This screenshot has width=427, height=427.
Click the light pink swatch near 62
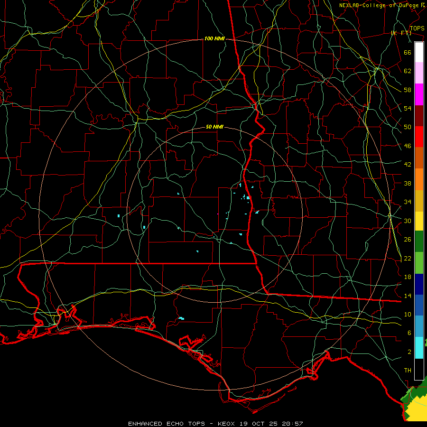(x=419, y=73)
